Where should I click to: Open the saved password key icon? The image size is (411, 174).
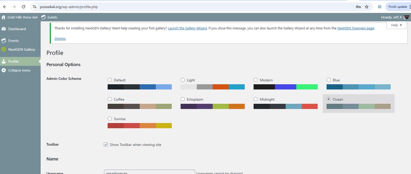(x=358, y=7)
